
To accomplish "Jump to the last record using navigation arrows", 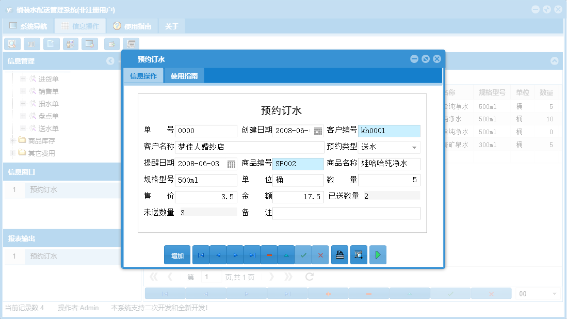I will 252,254.
